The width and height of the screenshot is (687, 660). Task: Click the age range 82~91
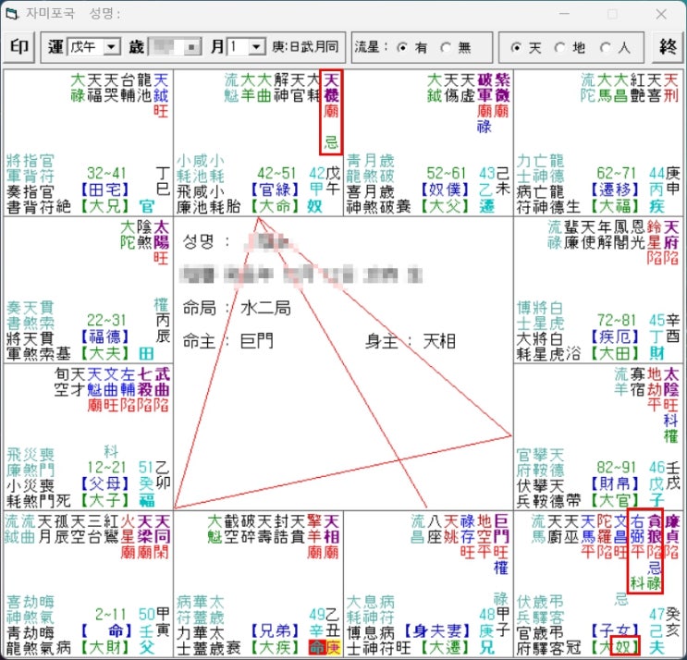tap(617, 468)
